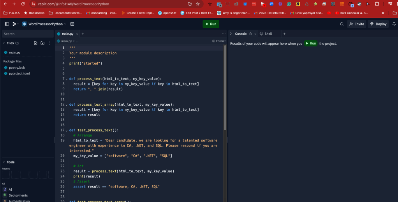Collapse the Tools section chevron
The width and height of the screenshot is (398, 202).
tap(4, 162)
